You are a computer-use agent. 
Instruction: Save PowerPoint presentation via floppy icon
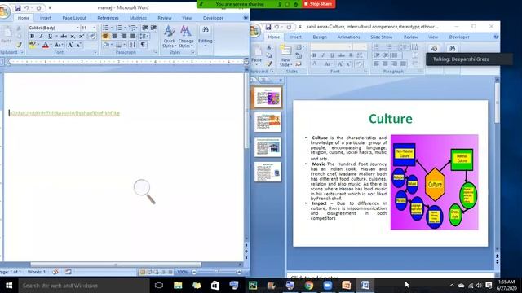[268, 27]
